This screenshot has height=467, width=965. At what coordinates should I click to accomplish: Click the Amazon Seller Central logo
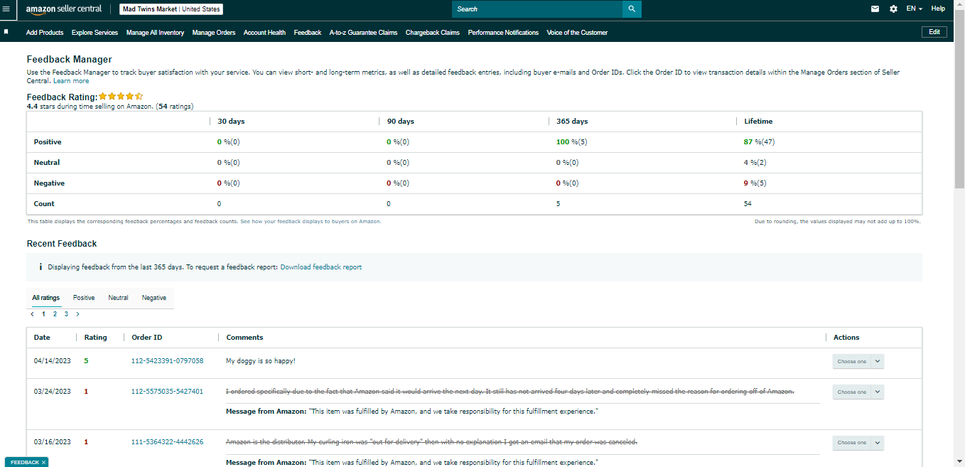tap(64, 9)
